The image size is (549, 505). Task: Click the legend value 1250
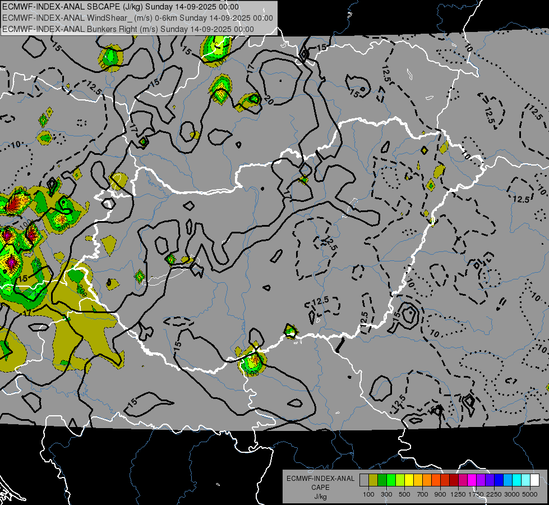tap(458, 494)
